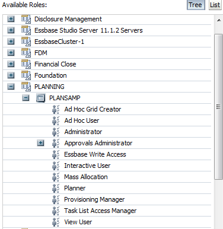
Task: Expand the Financial Close node
Action: coord(11,64)
